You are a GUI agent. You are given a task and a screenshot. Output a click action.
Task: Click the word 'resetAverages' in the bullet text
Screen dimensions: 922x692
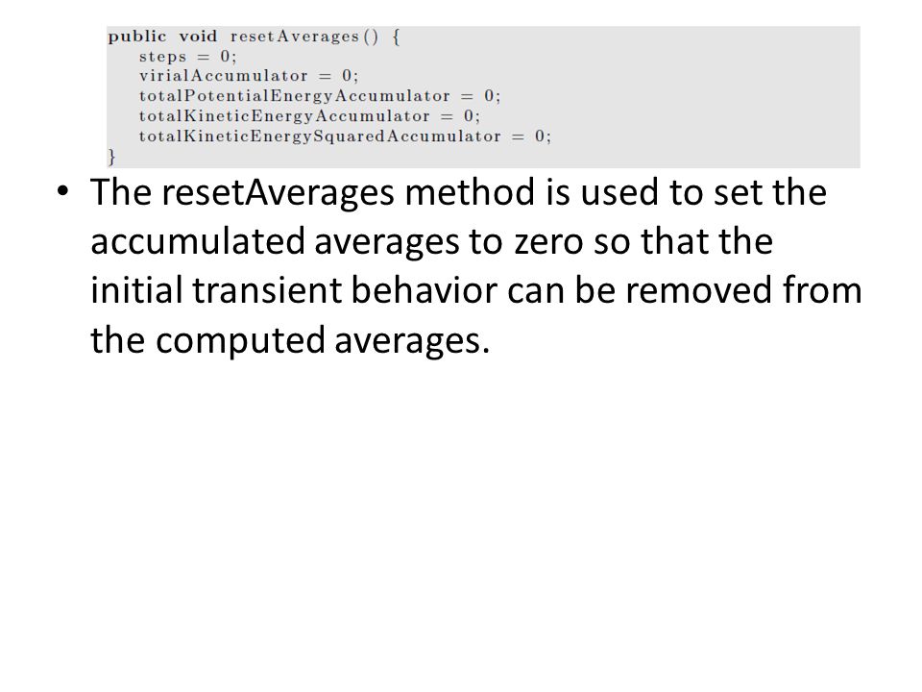click(278, 193)
